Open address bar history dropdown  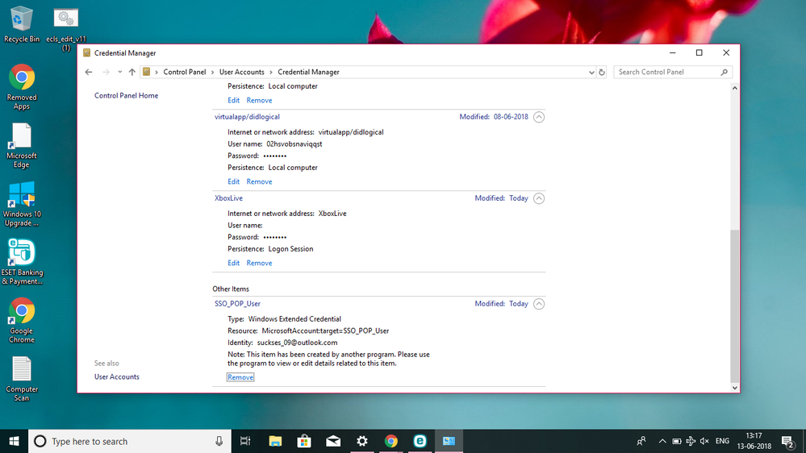click(x=591, y=72)
